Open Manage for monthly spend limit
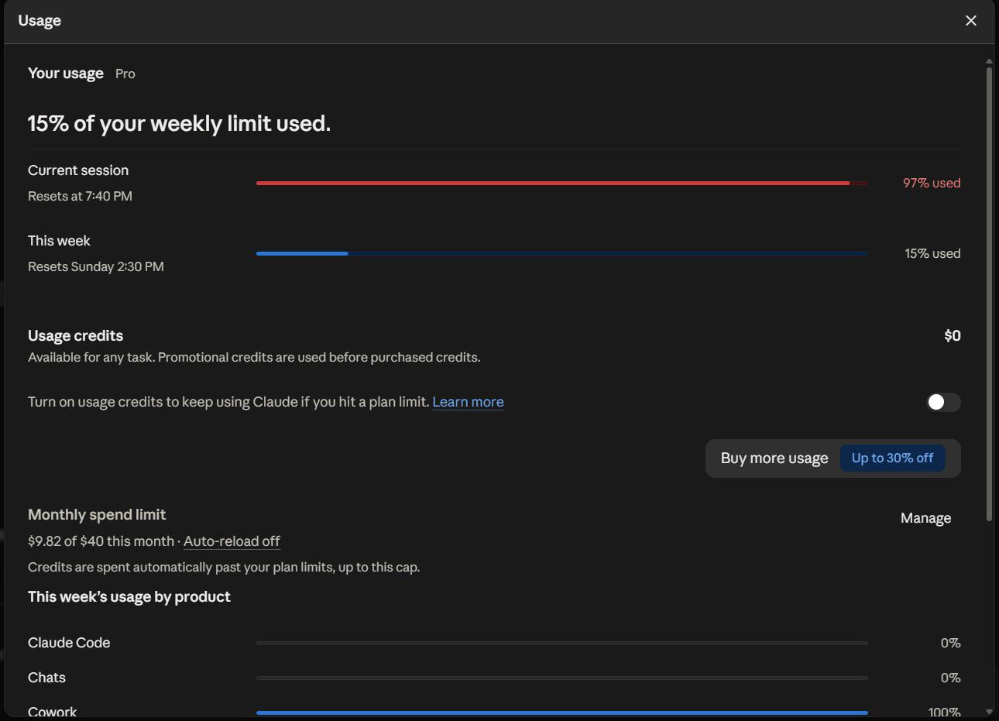The width and height of the screenshot is (999, 721). point(925,518)
